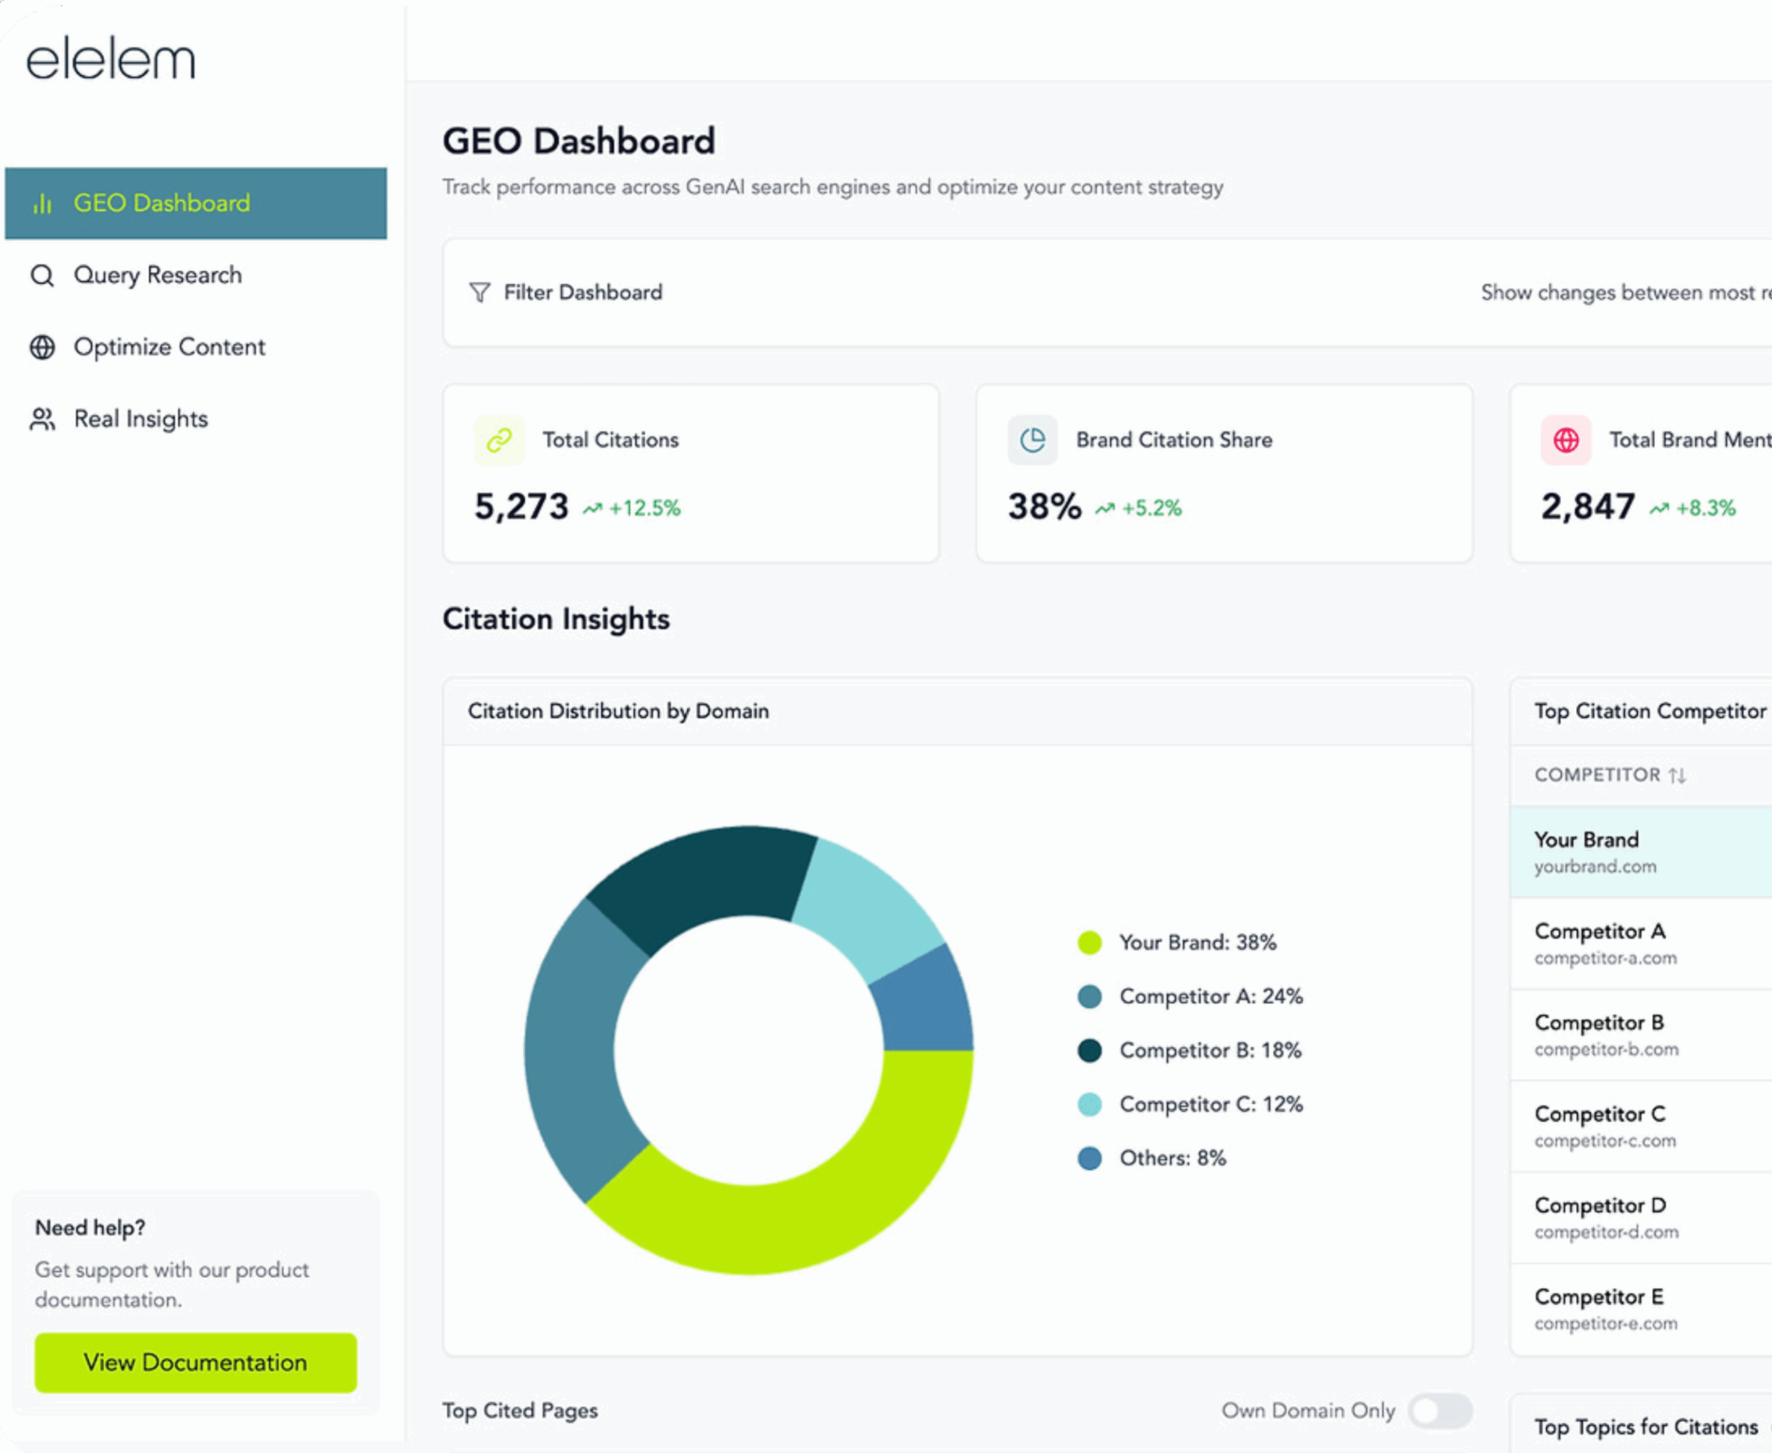
Task: Click the Brand Citation Share pie icon
Action: 1033,440
